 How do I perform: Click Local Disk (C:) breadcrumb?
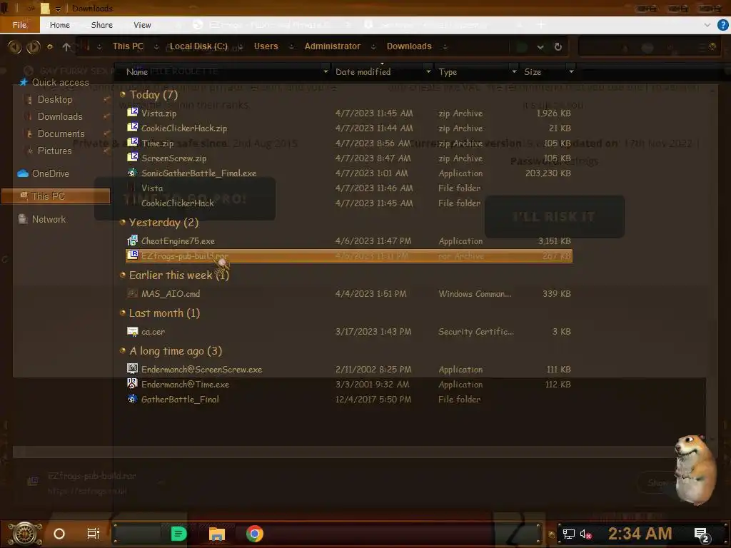coord(198,46)
